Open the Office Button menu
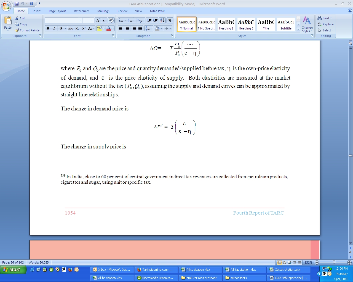The image size is (353, 282). click(x=6, y=6)
